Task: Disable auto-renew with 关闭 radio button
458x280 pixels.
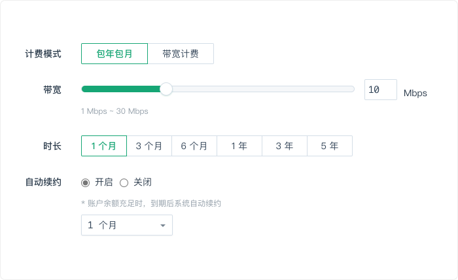Action: click(x=124, y=183)
